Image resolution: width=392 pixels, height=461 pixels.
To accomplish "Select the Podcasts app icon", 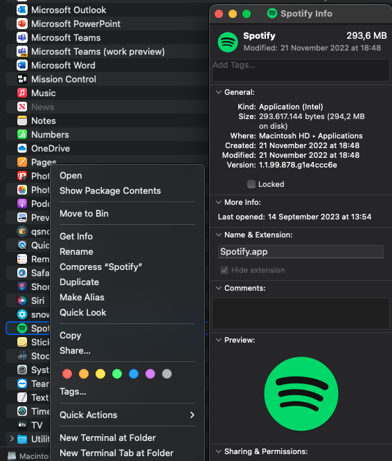I will coord(22,204).
